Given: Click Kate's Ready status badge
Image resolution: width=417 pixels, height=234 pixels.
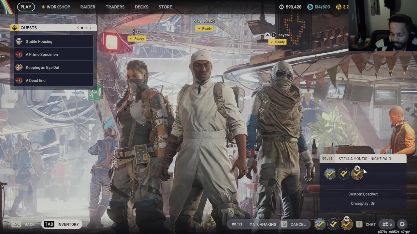Looking at the screenshot, I should (137, 39).
